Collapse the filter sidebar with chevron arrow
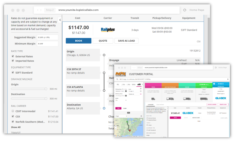This screenshot has width=234, height=141. [60, 20]
